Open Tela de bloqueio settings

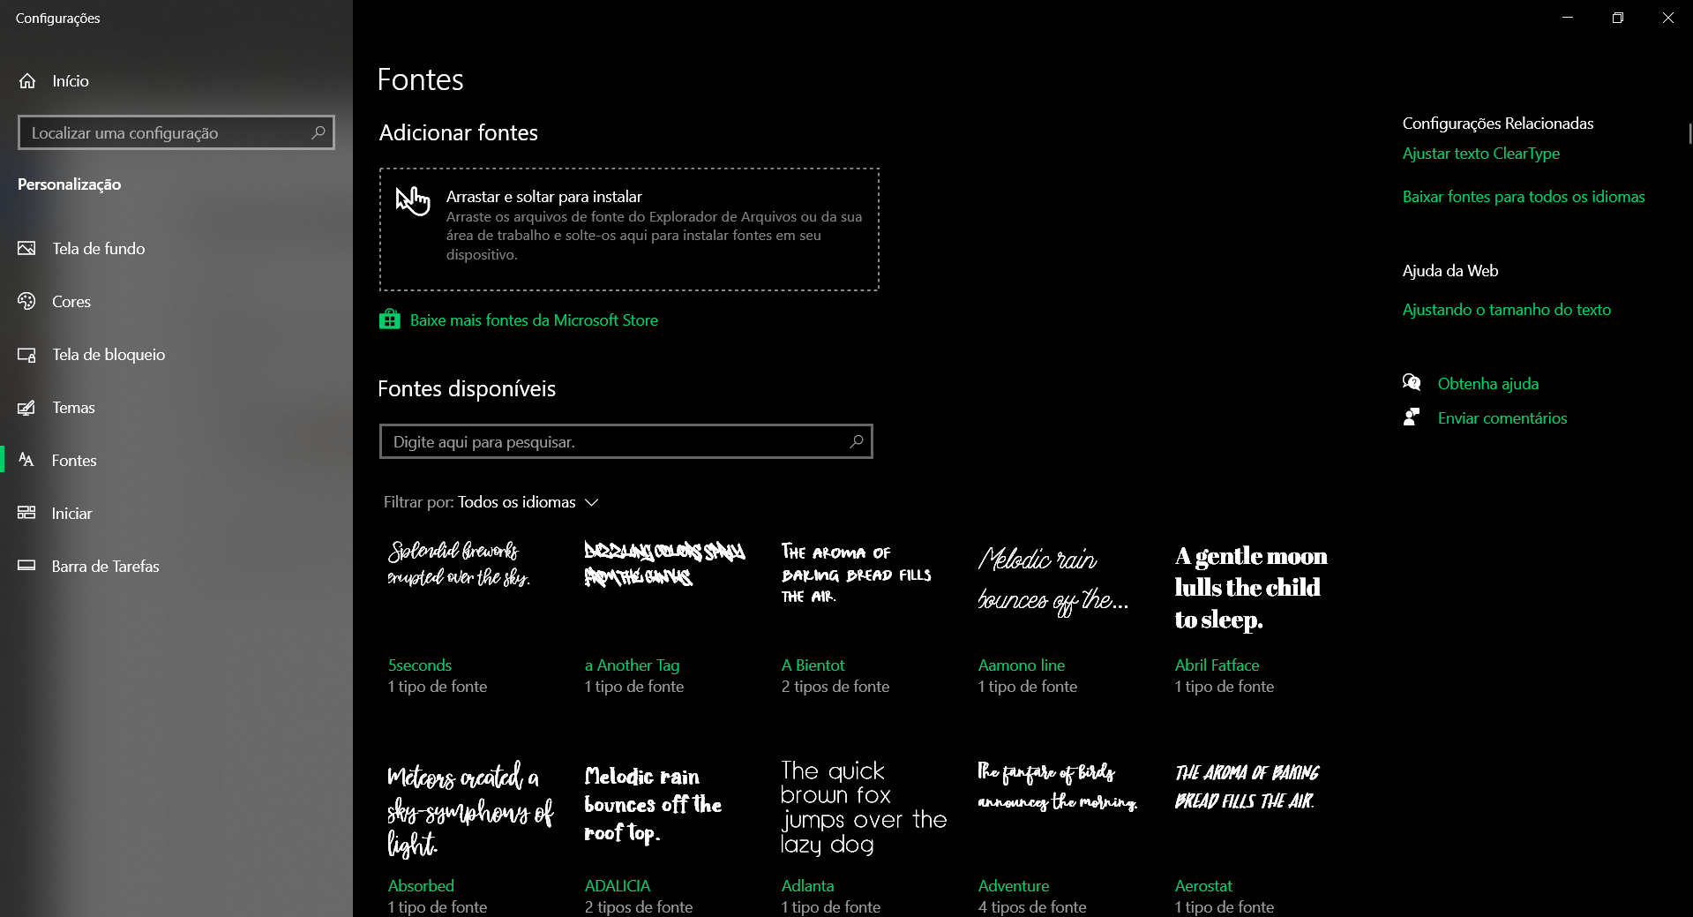(176, 355)
